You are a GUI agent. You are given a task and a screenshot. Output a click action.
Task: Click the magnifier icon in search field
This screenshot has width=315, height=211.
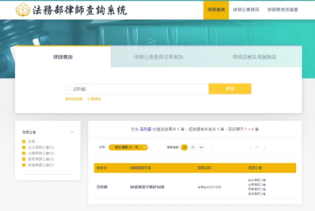pos(69,89)
